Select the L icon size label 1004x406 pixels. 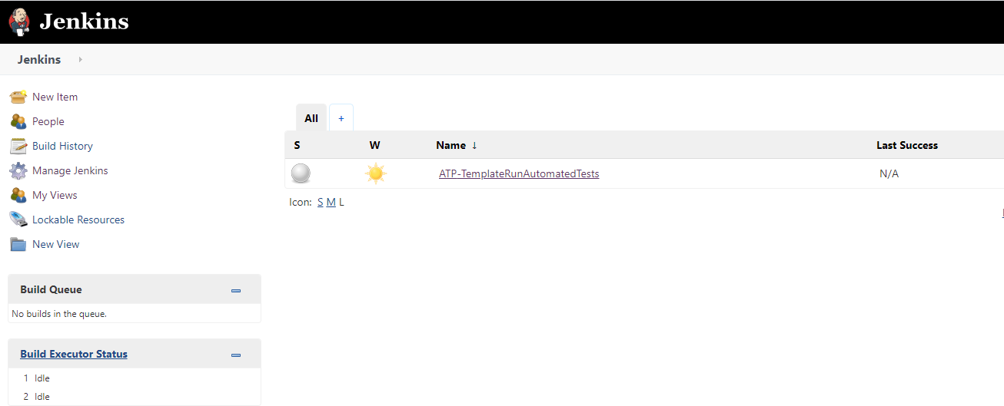pyautogui.click(x=341, y=202)
